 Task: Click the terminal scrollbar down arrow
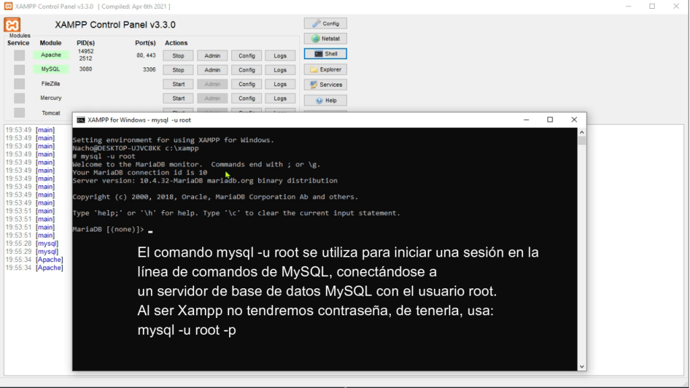pos(580,365)
